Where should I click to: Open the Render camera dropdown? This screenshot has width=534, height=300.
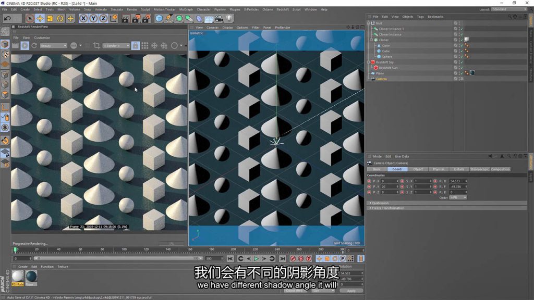point(116,46)
